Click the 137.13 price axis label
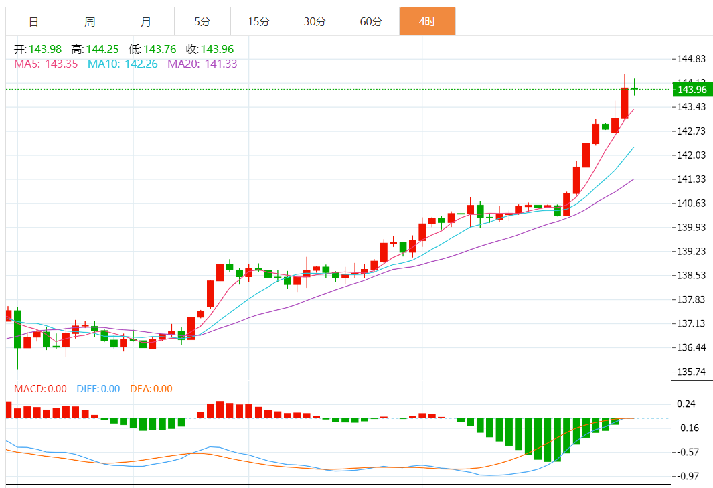Viewport: 713px width, 488px height. (691, 323)
